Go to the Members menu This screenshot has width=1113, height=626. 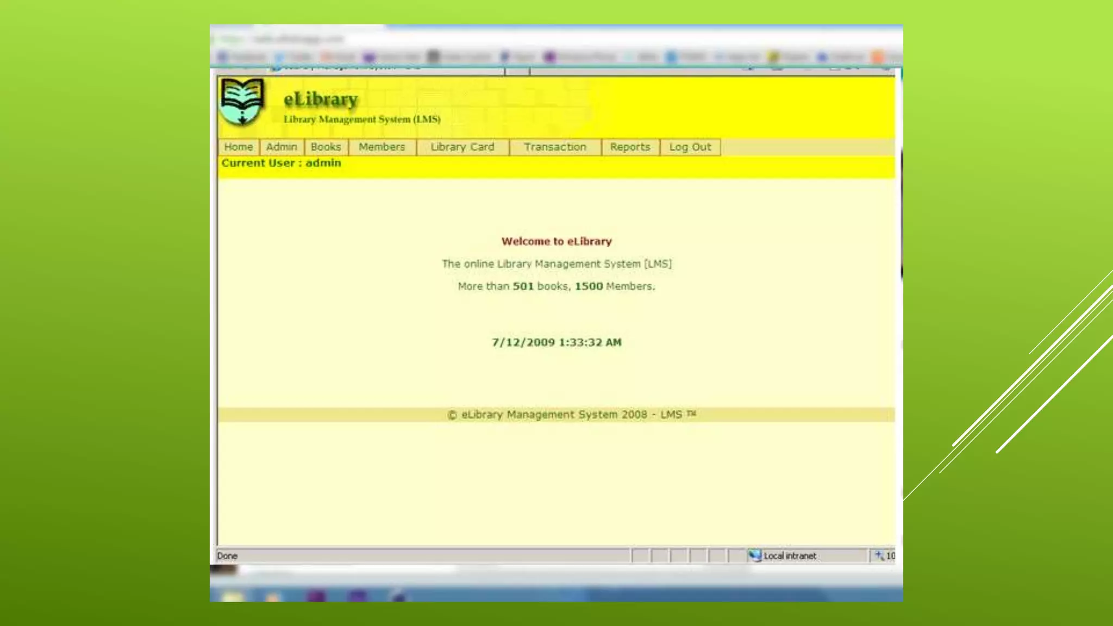click(382, 147)
